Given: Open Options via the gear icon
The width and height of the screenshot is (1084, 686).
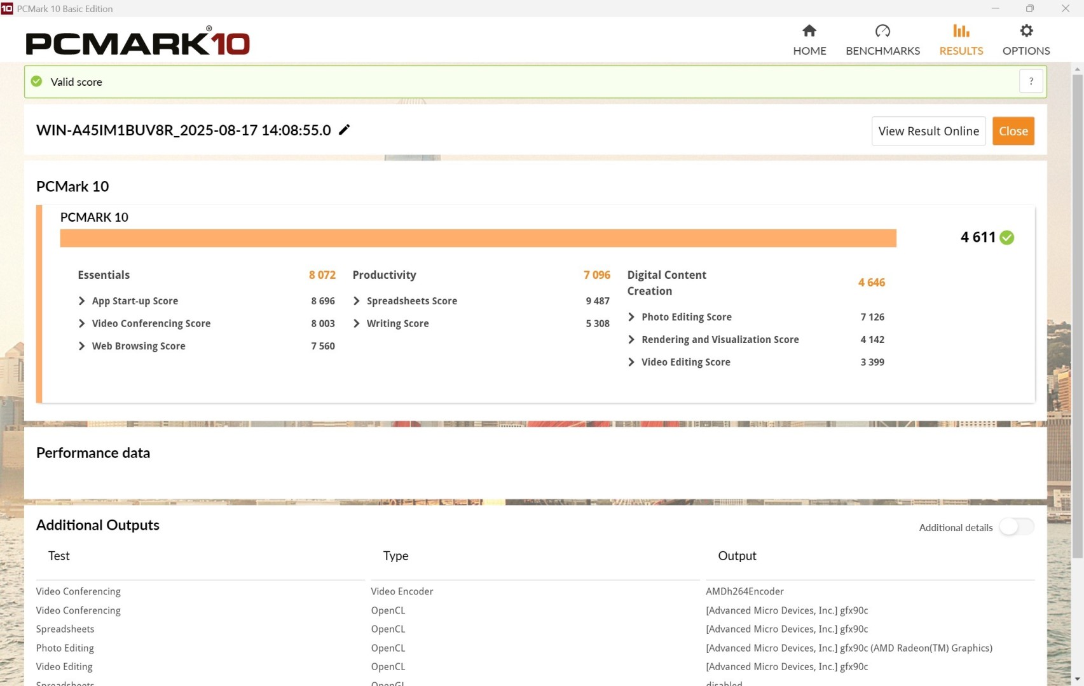Looking at the screenshot, I should pyautogui.click(x=1026, y=30).
